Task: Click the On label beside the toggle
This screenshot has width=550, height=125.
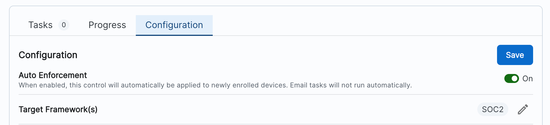Action: (527, 78)
